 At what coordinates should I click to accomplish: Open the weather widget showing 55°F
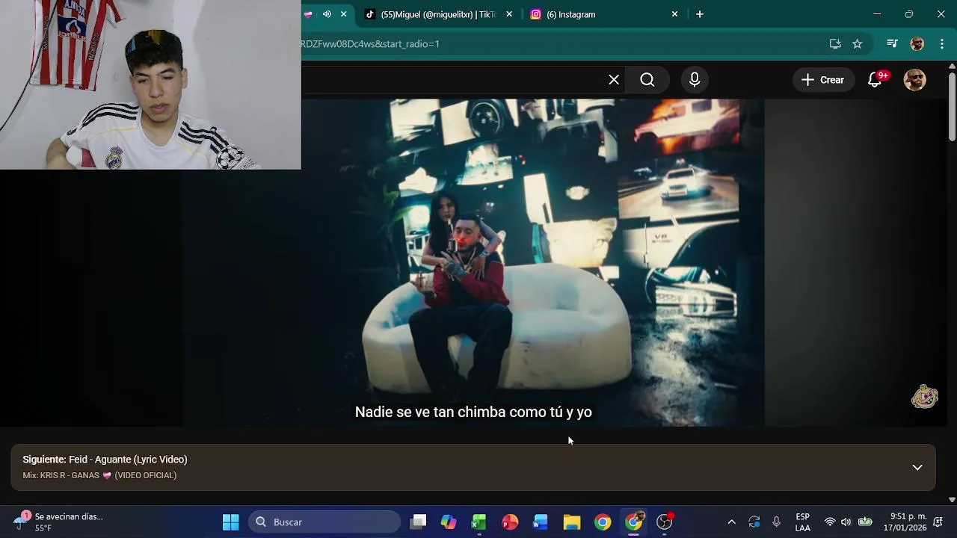[60, 522]
